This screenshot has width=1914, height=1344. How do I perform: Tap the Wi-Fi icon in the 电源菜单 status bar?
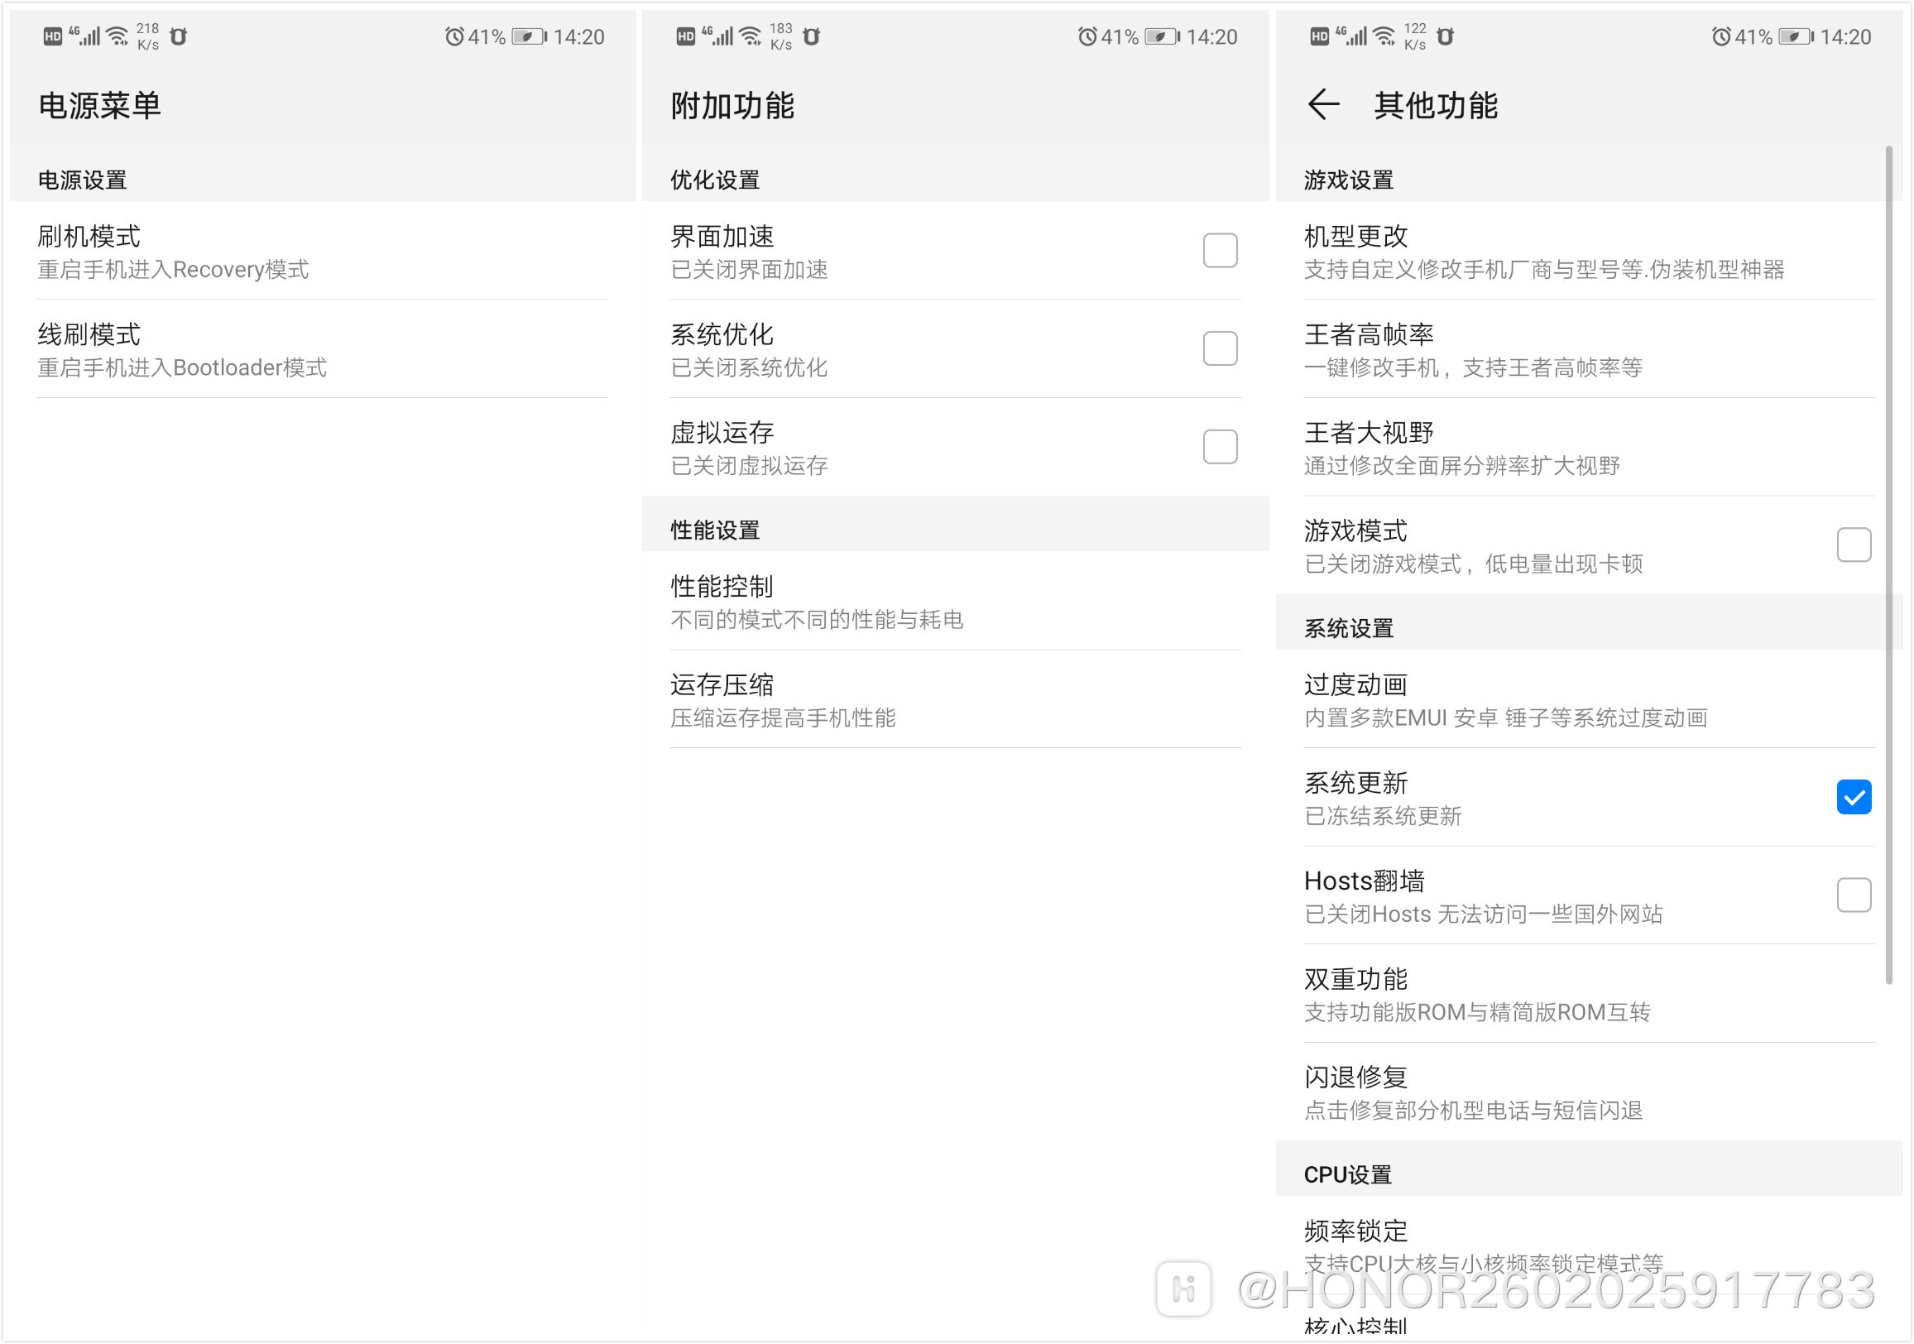[x=118, y=36]
